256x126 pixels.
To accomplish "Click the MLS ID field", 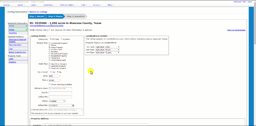I will tap(60, 93).
